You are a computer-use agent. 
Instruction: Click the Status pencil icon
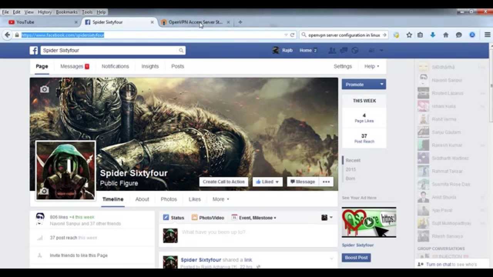[x=166, y=218]
